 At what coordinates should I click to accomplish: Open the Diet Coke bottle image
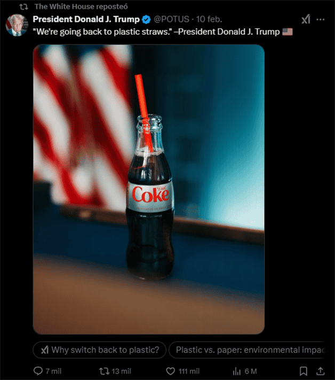point(149,189)
